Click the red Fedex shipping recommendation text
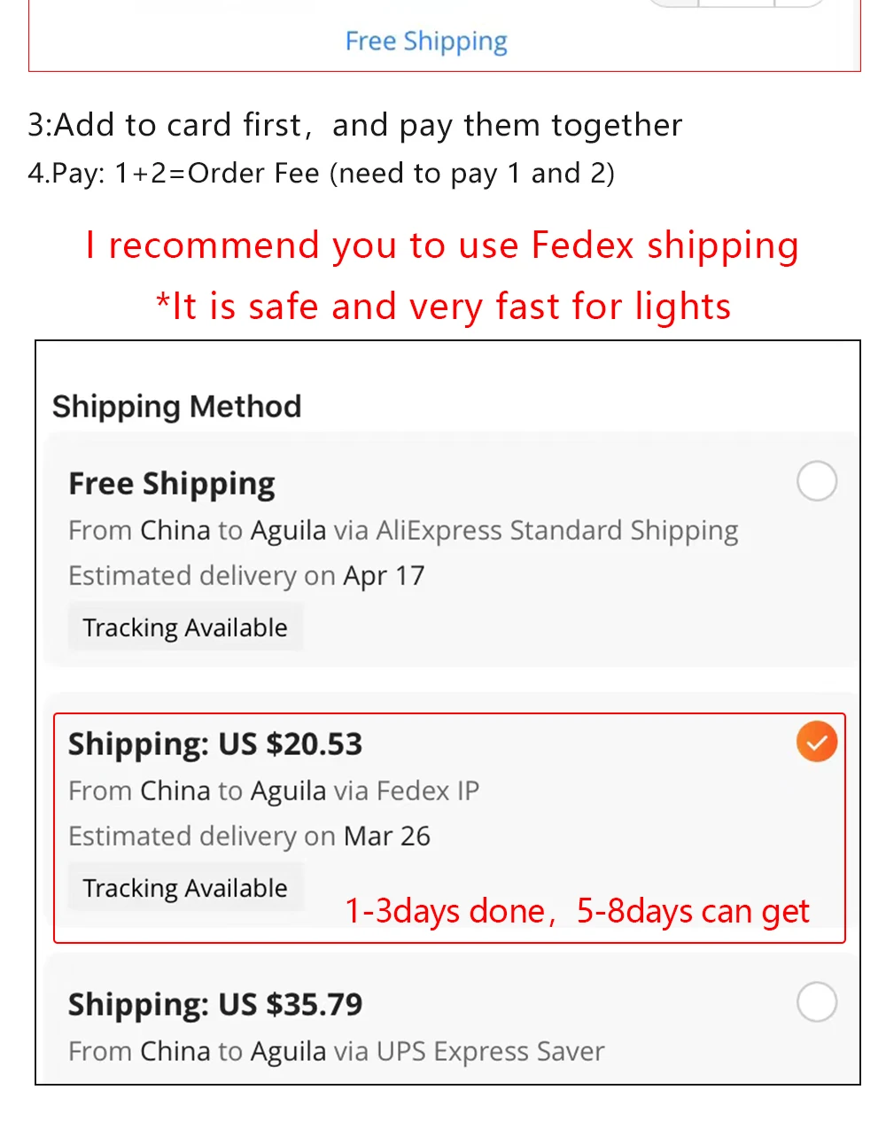Image resolution: width=886 pixels, height=1129 pixels. point(442,245)
